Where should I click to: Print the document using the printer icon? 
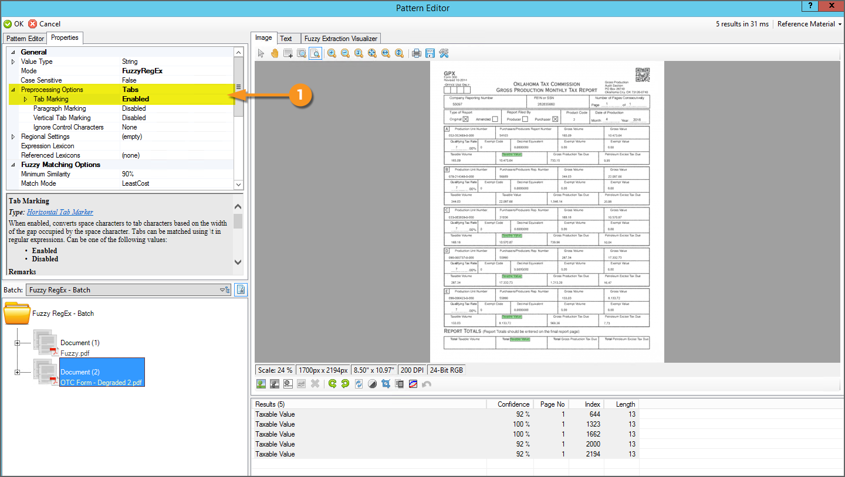(417, 53)
